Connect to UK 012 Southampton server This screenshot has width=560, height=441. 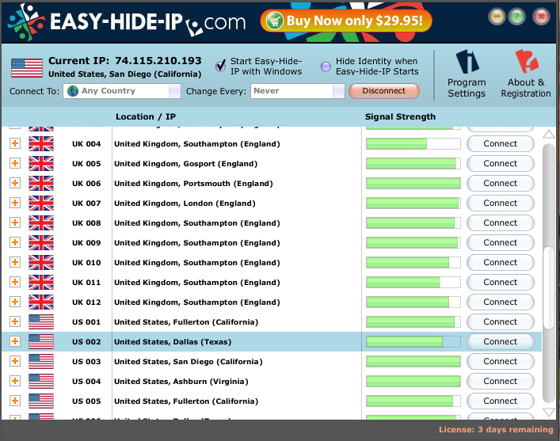501,302
